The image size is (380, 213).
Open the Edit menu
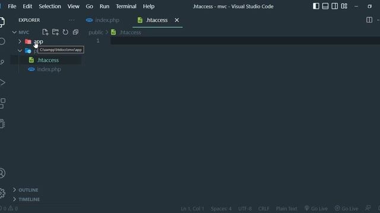coord(27,7)
